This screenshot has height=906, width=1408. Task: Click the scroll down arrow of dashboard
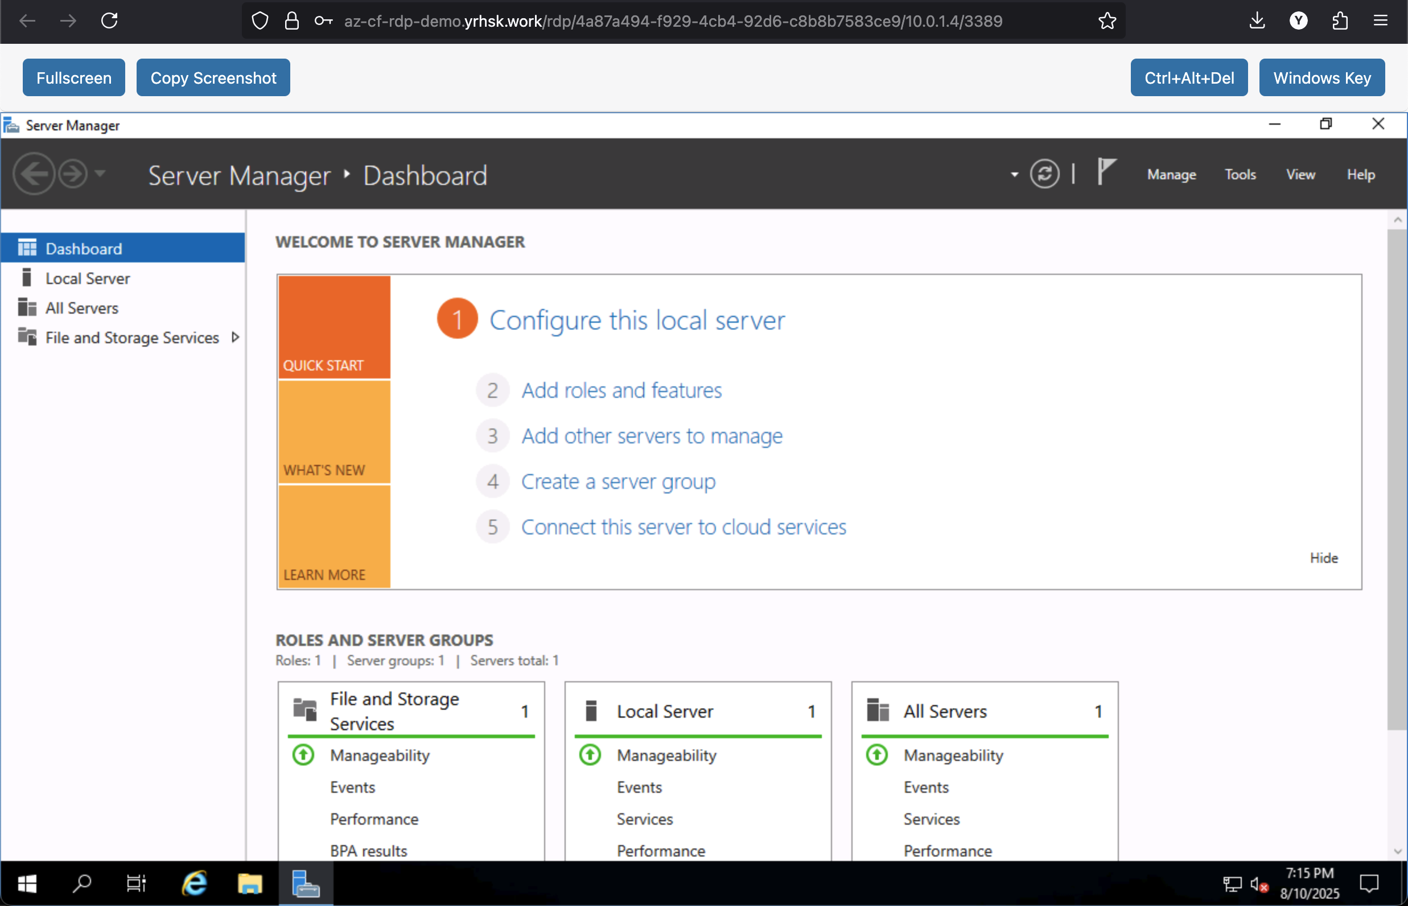tap(1397, 851)
